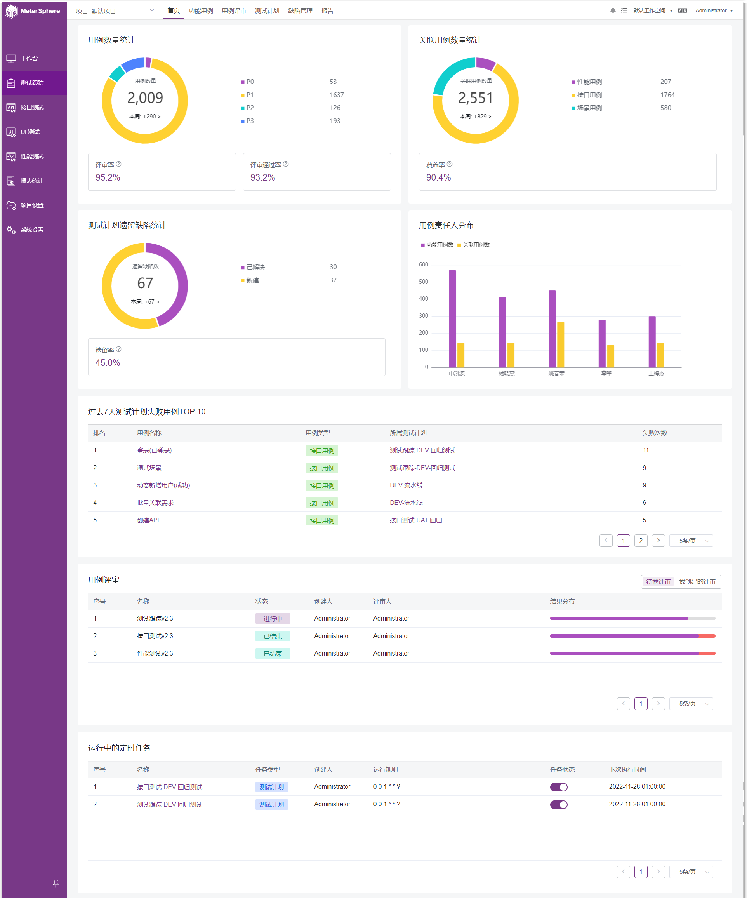Open page size dropdown in failed cases table
Image resolution: width=747 pixels, height=901 pixels.
pyautogui.click(x=691, y=541)
